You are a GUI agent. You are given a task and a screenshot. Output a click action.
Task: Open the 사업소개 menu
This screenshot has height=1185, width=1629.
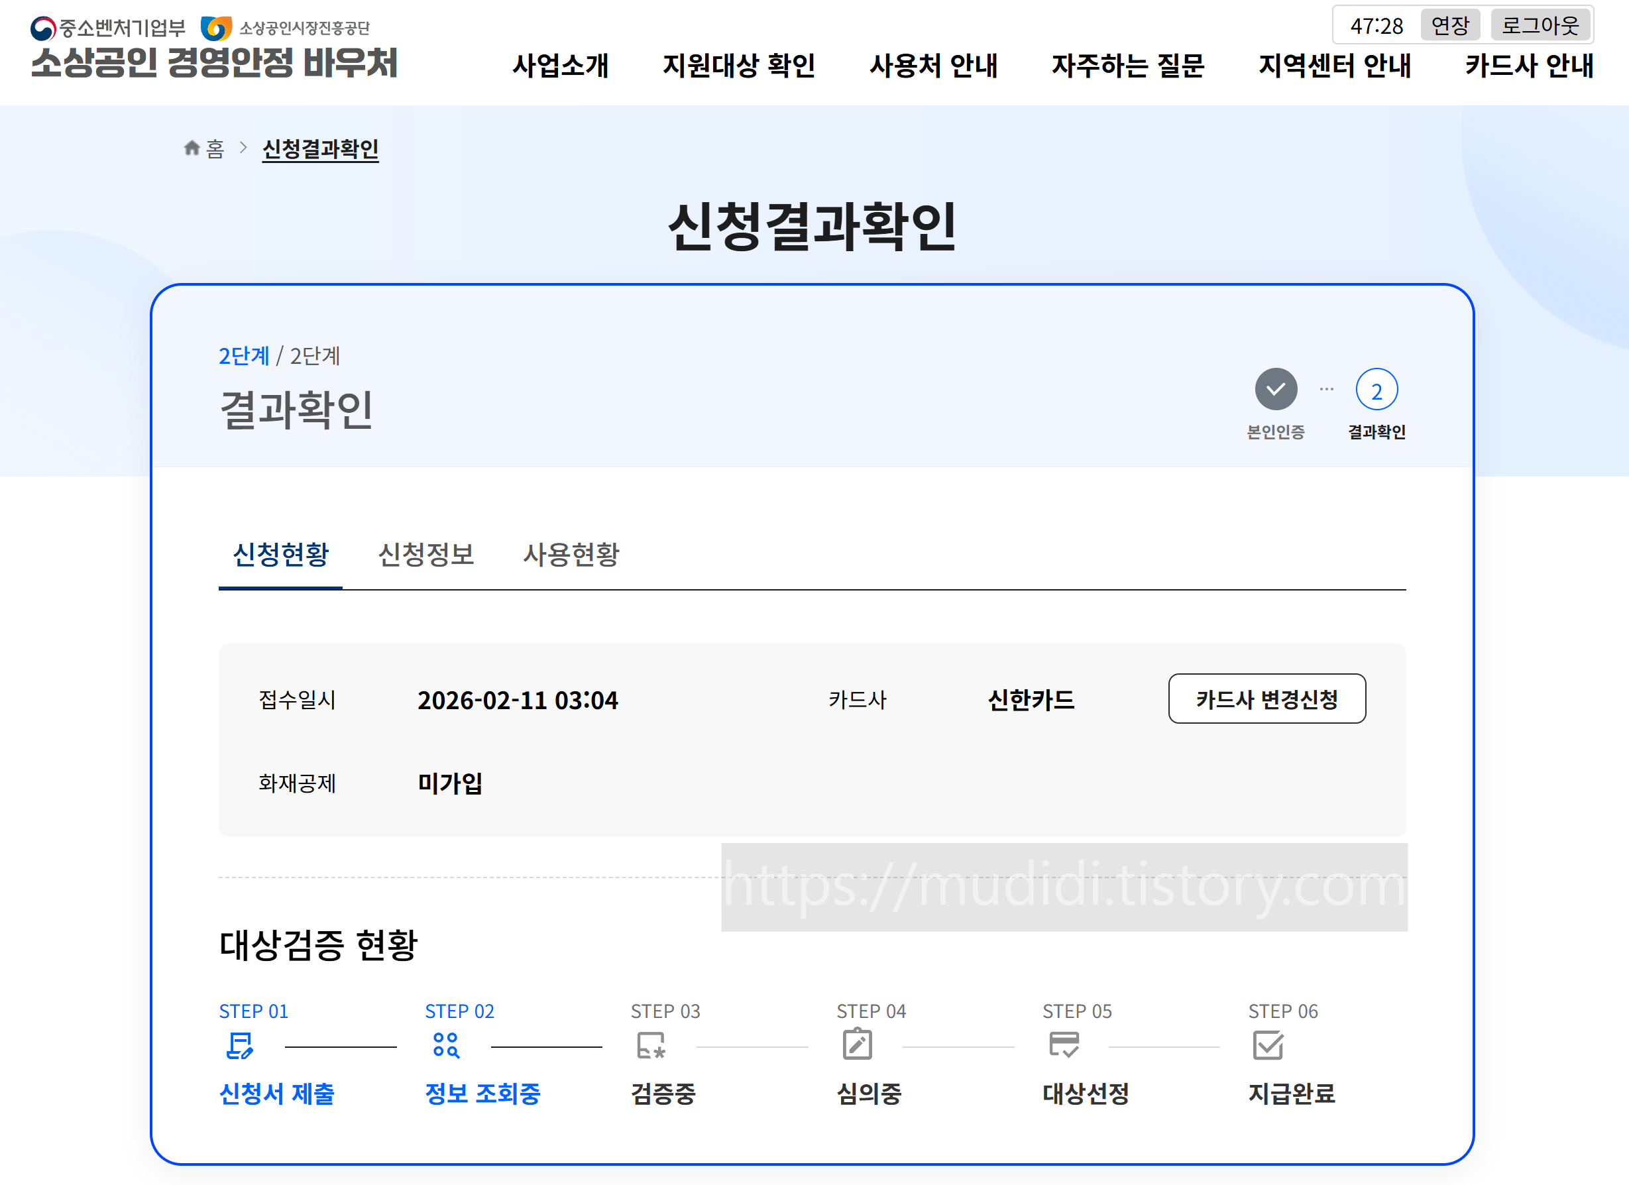560,66
